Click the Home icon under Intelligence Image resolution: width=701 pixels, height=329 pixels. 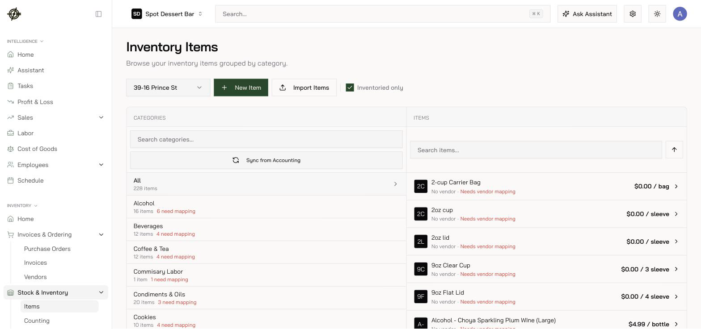click(11, 54)
